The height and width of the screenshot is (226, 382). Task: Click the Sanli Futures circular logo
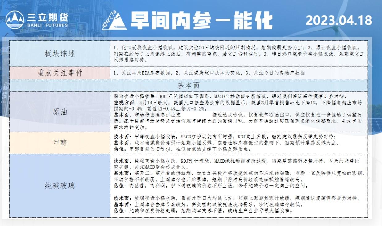coord(15,20)
